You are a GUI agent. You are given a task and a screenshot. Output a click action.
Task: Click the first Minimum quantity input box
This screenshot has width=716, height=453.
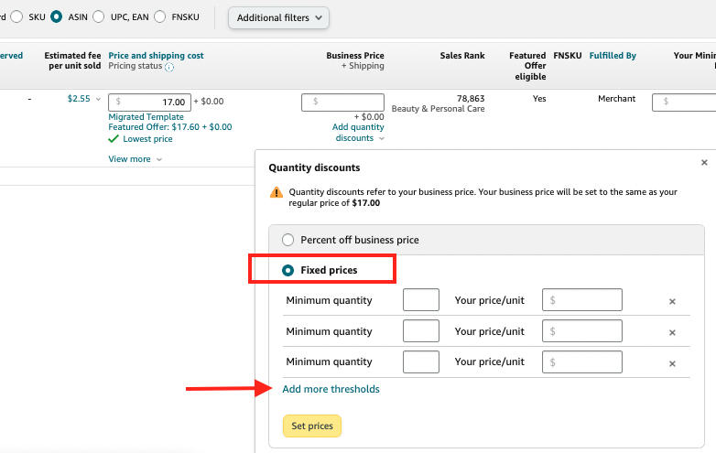tap(421, 300)
